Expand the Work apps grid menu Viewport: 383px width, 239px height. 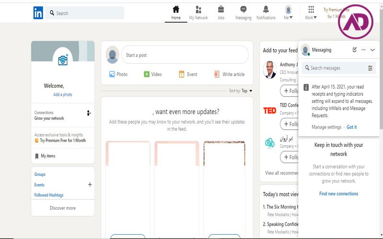coord(311,13)
